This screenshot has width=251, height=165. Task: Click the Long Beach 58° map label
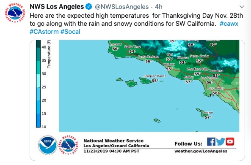tap(215, 91)
